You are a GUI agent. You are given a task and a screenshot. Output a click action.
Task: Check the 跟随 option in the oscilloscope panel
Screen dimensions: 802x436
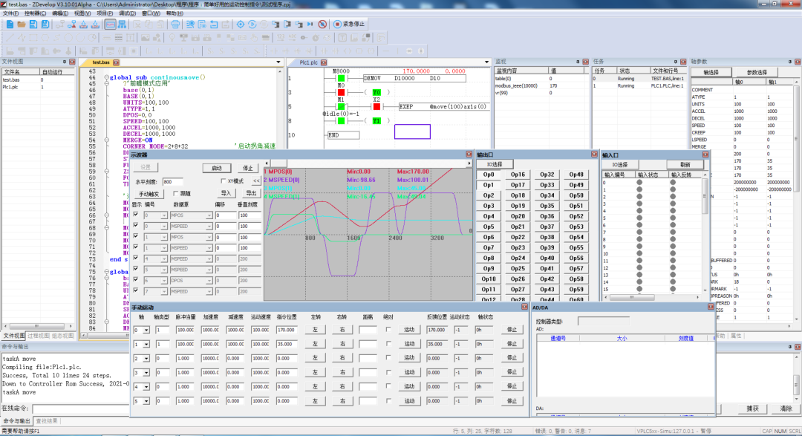click(175, 195)
